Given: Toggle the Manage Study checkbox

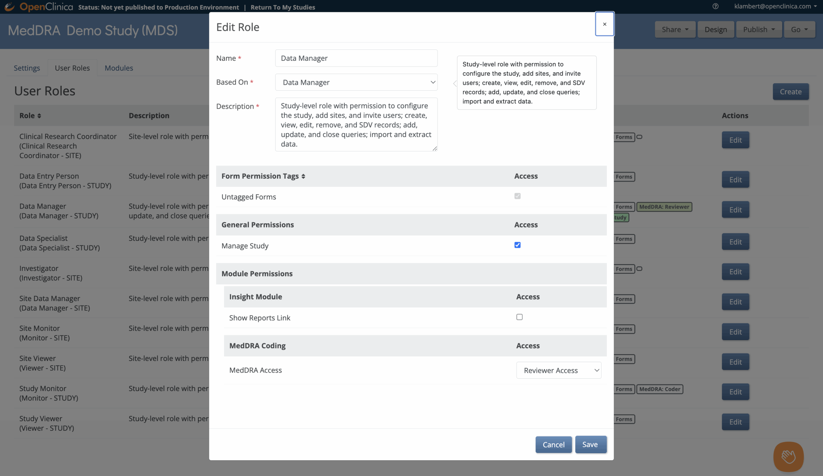Looking at the screenshot, I should click(517, 245).
